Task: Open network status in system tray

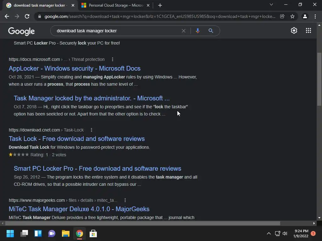Action: point(277,233)
